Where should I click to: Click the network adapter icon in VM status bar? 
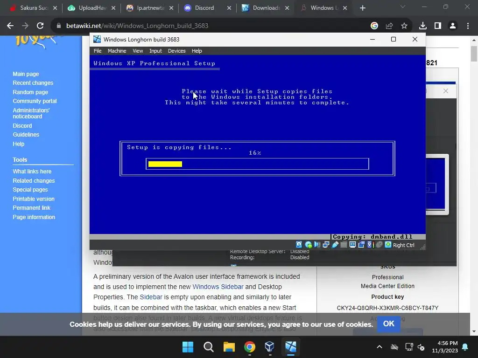coord(326,245)
